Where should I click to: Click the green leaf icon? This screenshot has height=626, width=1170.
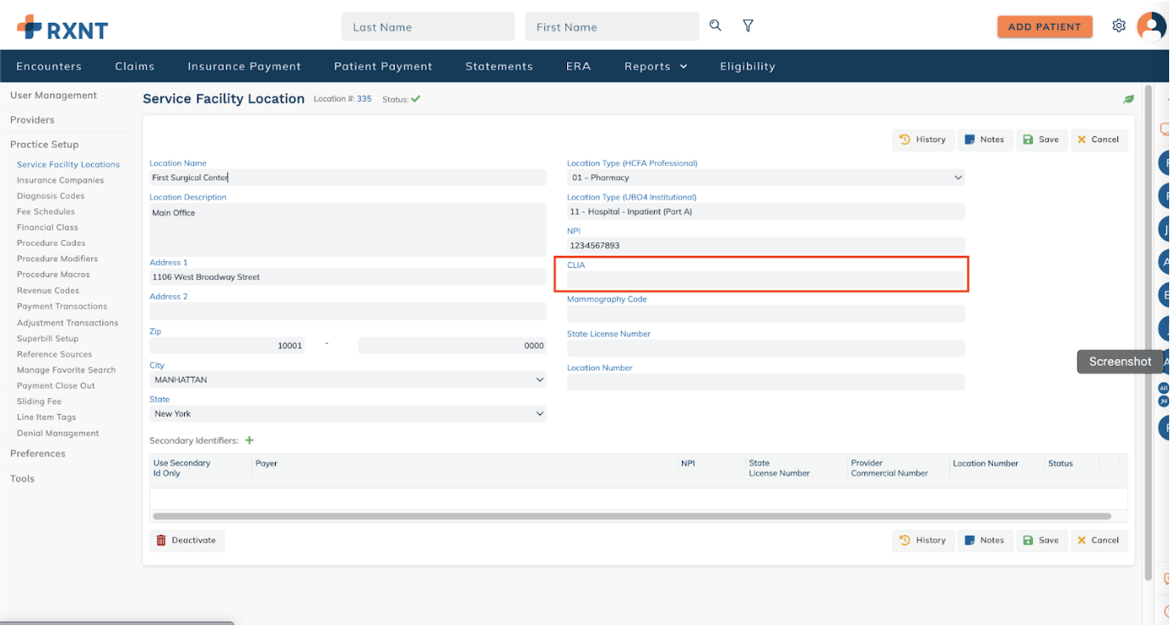pos(1128,100)
